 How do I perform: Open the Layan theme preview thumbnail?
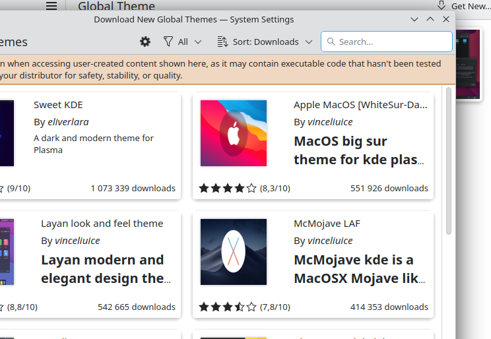[7, 252]
